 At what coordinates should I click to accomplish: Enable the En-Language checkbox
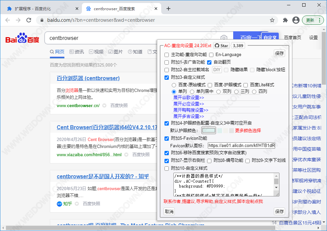coord(211,55)
